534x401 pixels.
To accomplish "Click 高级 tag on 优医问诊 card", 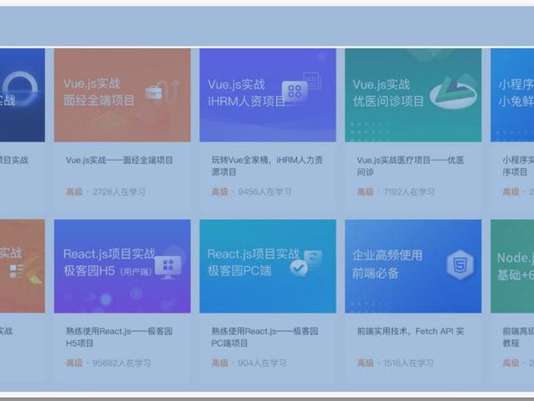I will (365, 192).
